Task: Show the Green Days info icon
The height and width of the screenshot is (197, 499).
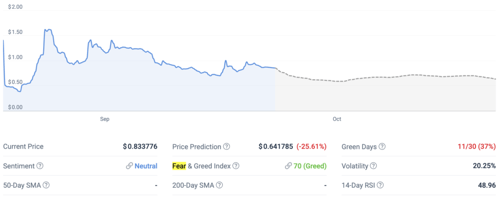Action: click(x=382, y=146)
